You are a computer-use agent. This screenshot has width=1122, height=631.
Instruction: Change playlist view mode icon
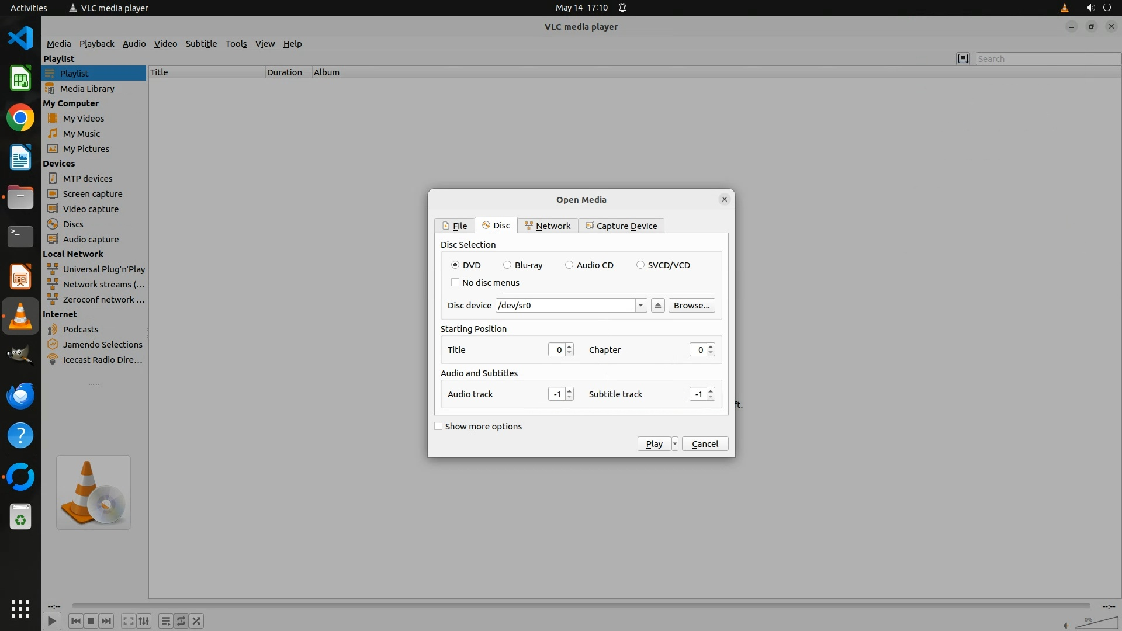coord(963,58)
